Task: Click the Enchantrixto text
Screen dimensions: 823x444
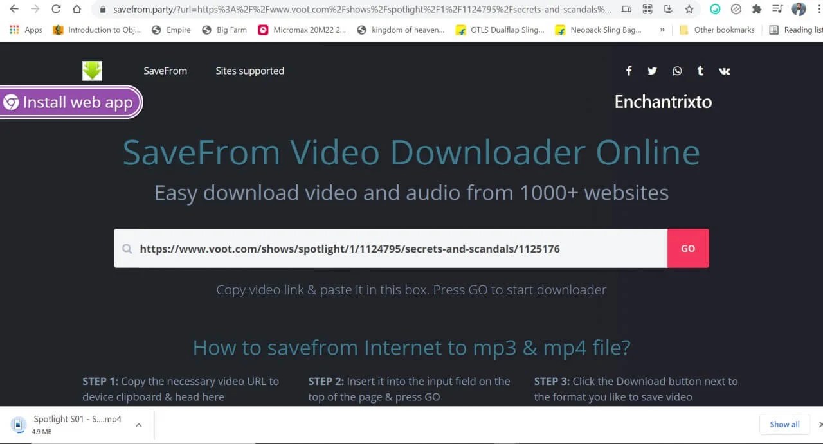Action: tap(663, 102)
